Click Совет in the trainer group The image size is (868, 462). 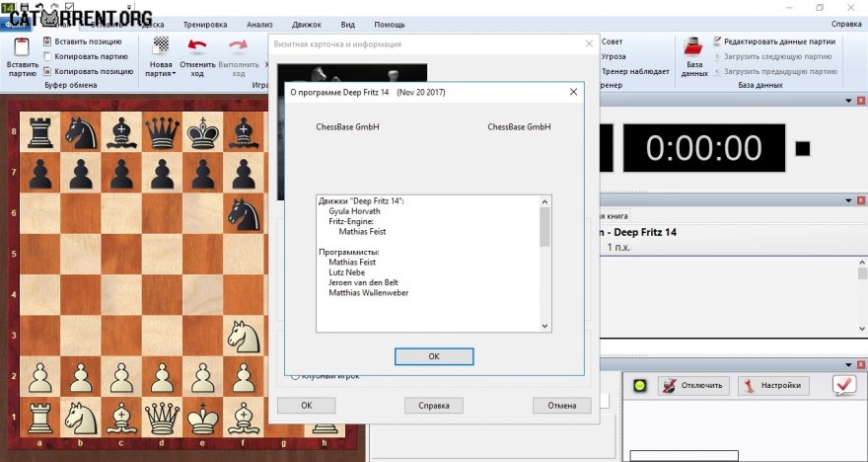click(x=612, y=41)
